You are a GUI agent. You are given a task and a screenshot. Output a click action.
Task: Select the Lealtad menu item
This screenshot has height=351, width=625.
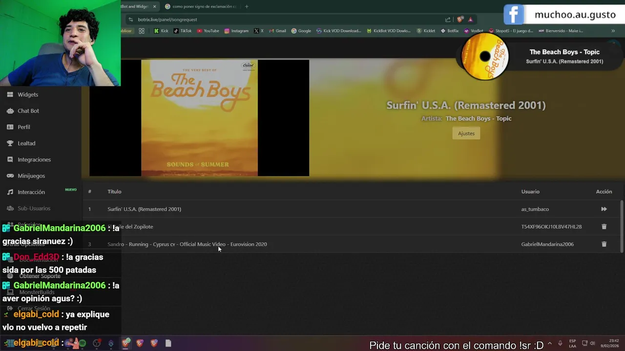tap(26, 143)
